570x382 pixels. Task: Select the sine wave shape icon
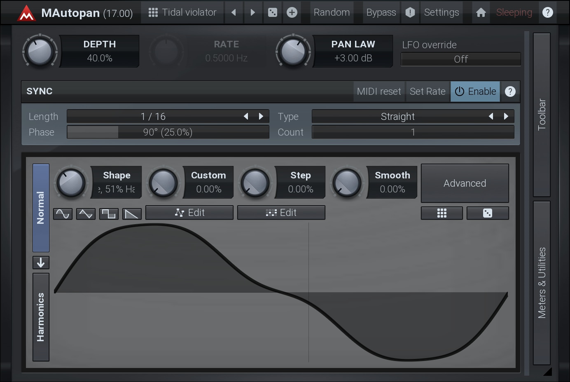[63, 214]
